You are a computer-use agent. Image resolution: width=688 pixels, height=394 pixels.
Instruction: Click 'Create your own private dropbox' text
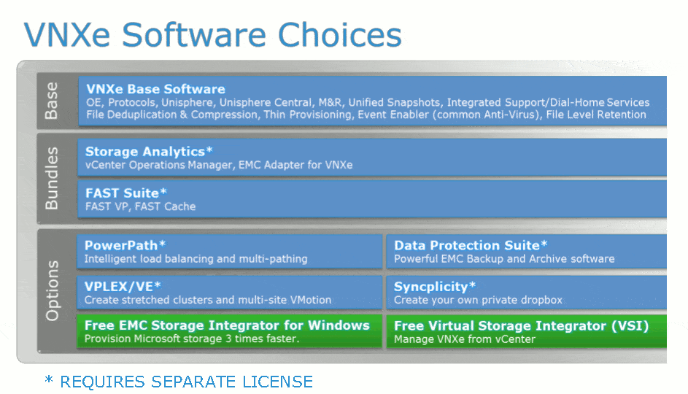tap(479, 300)
